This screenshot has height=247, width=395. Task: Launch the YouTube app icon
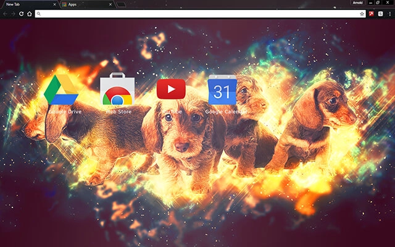click(171, 89)
